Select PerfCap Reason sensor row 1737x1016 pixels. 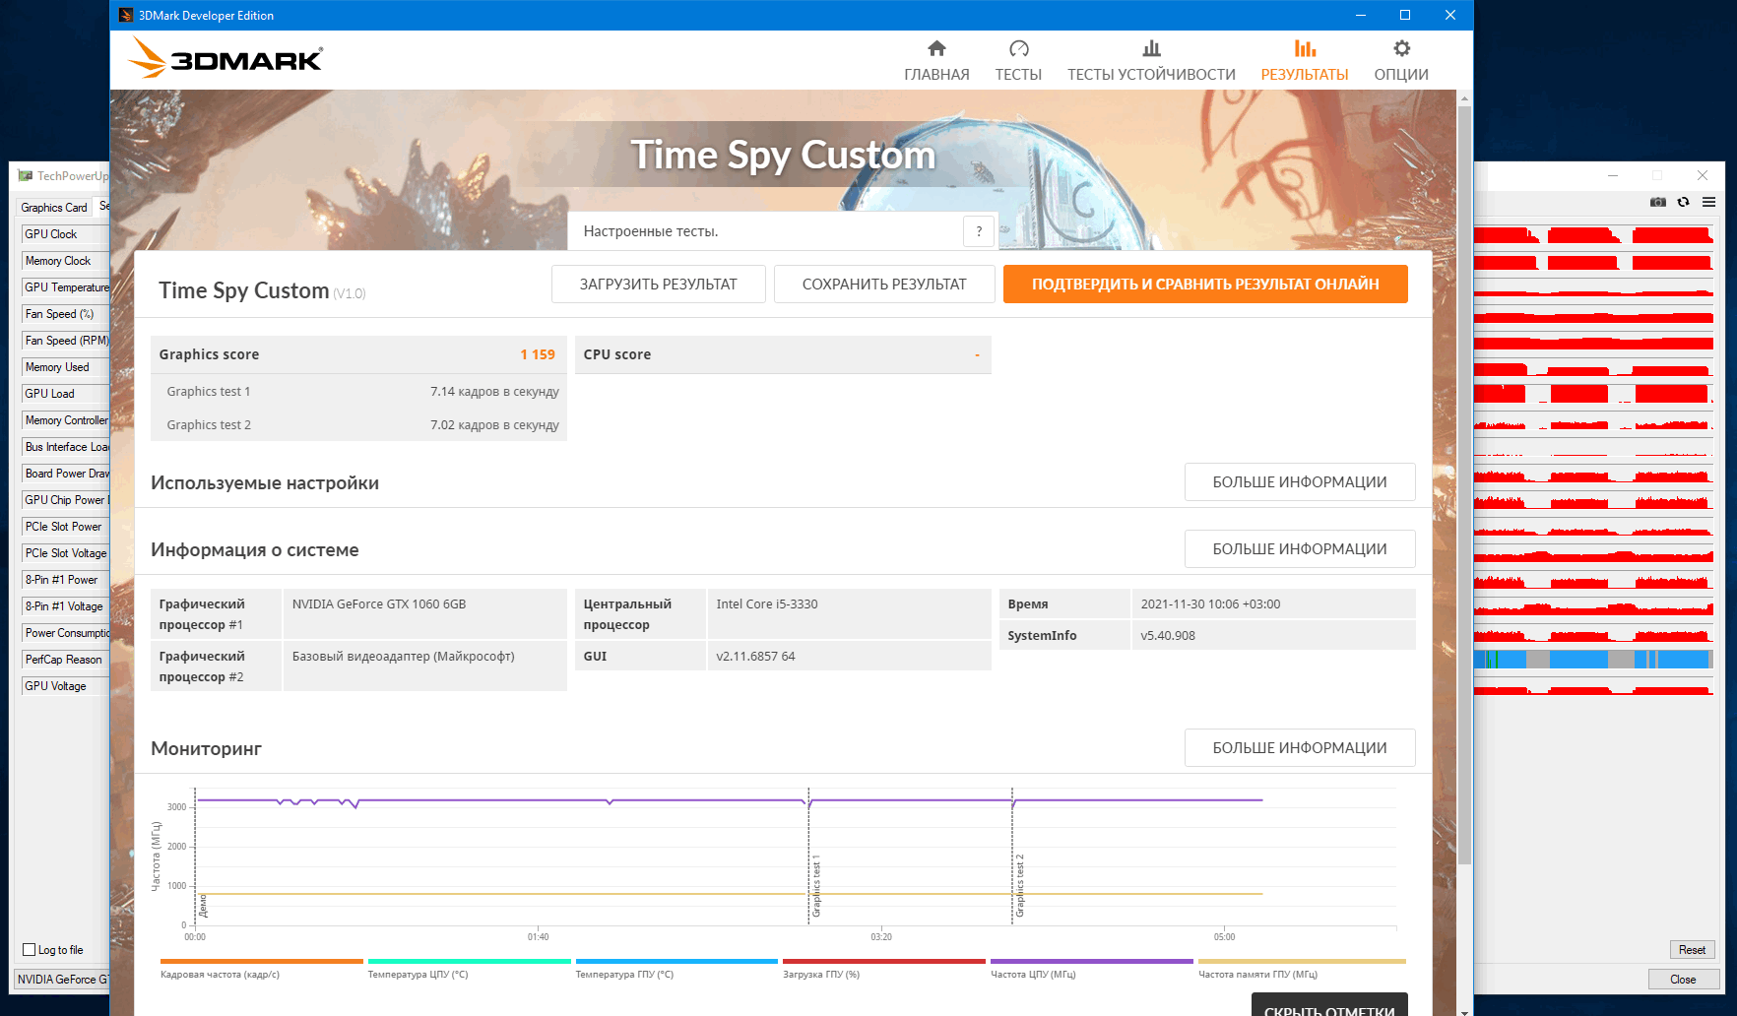(x=64, y=660)
